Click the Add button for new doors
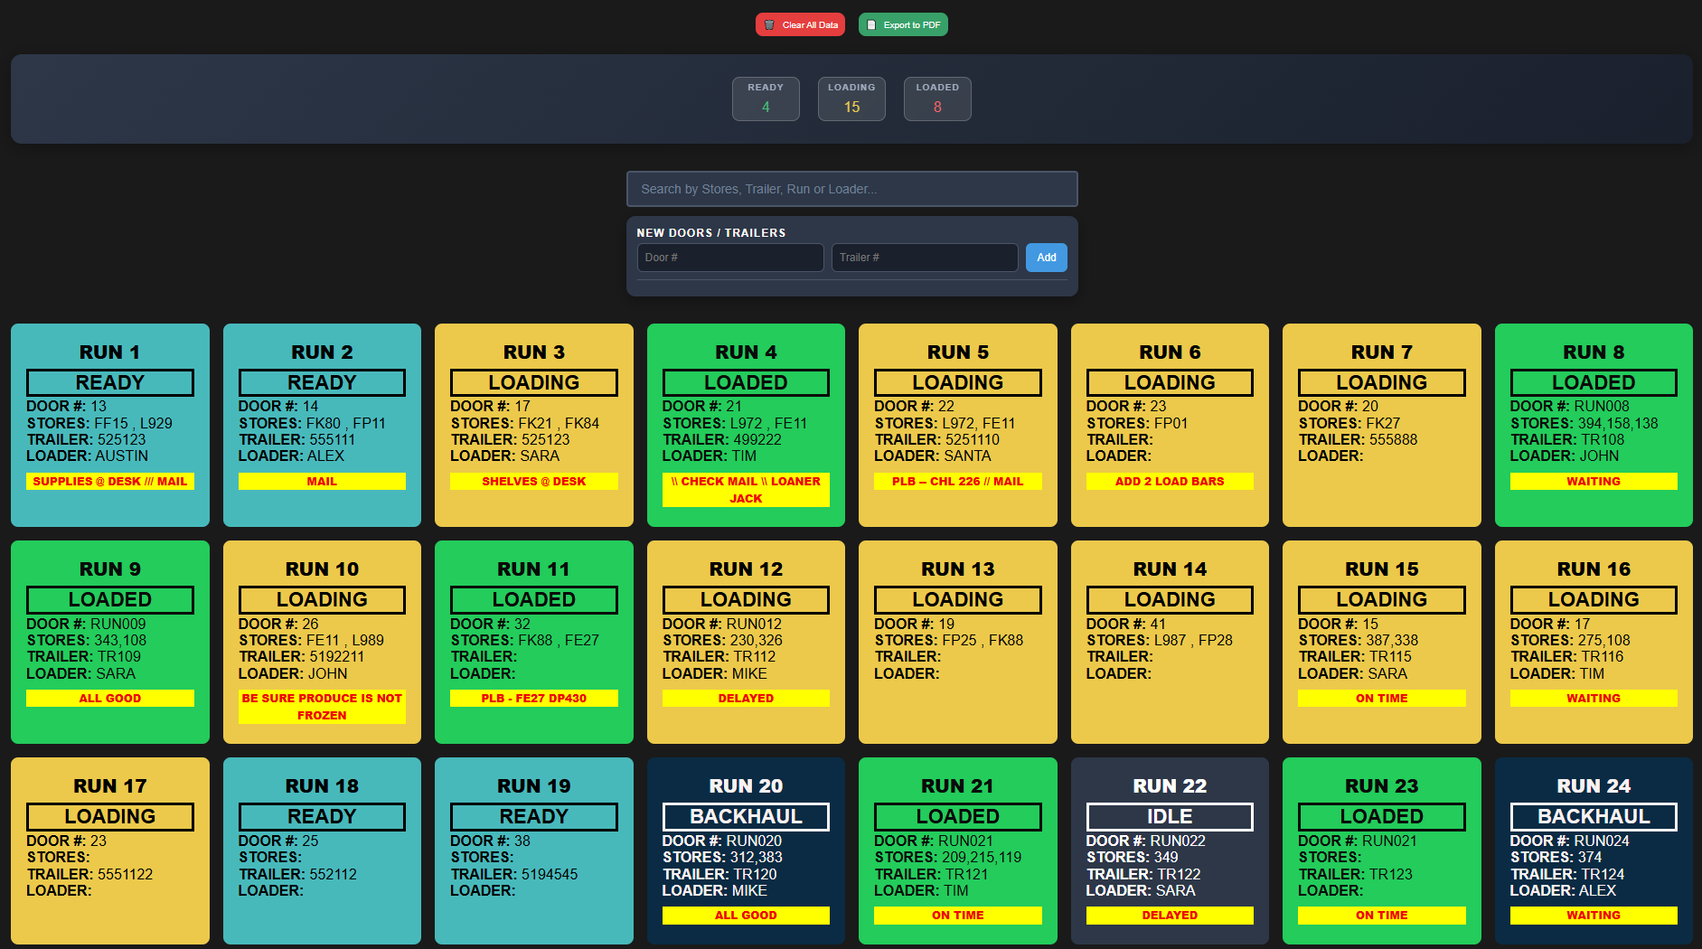Screen dimensions: 1702x949 [1046, 258]
